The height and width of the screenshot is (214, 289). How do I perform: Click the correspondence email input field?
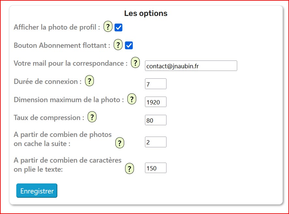pos(191,66)
